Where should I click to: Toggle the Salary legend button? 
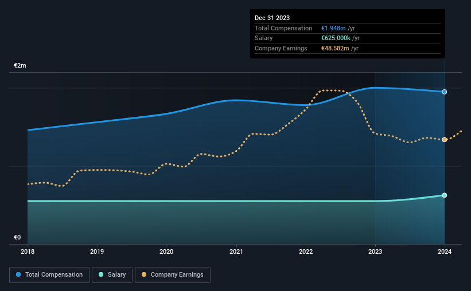coord(112,275)
